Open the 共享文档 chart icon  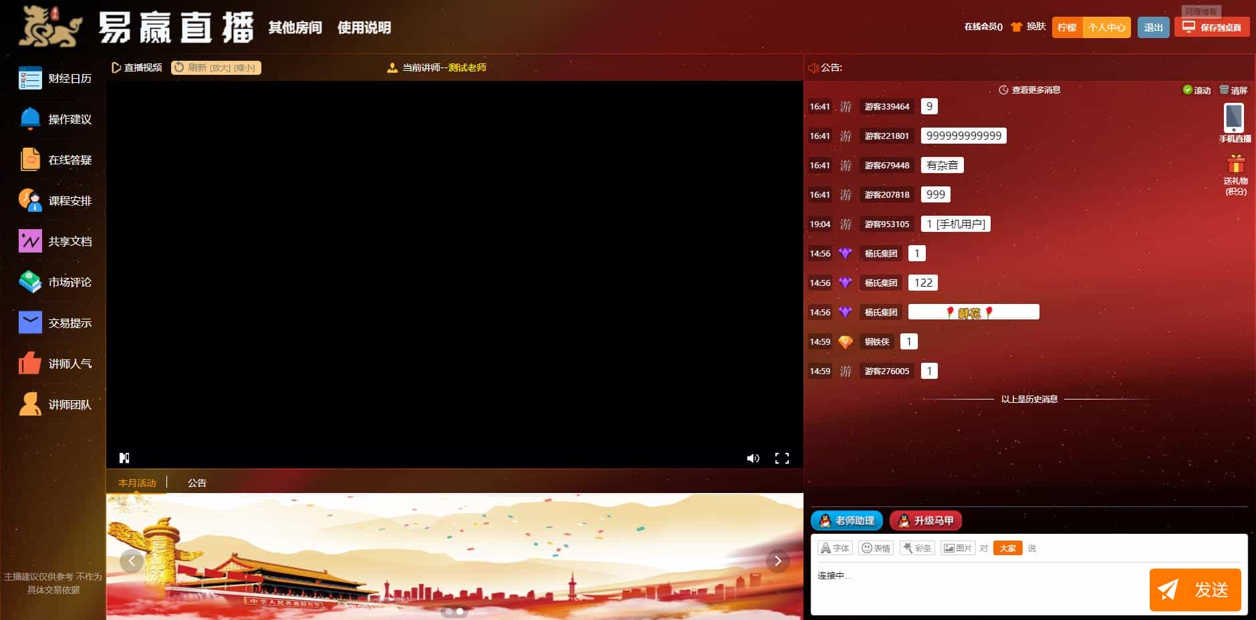(30, 241)
